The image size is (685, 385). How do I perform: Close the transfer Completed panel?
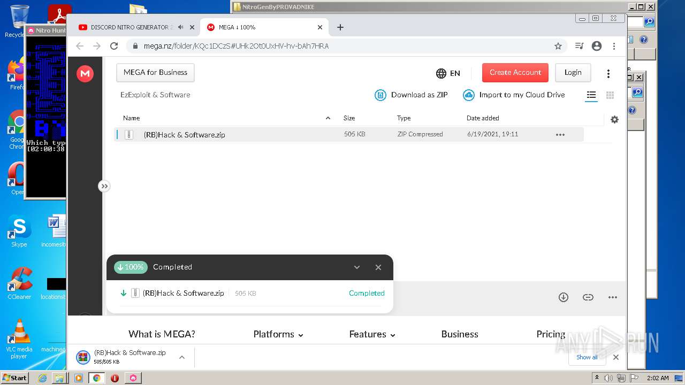378,267
